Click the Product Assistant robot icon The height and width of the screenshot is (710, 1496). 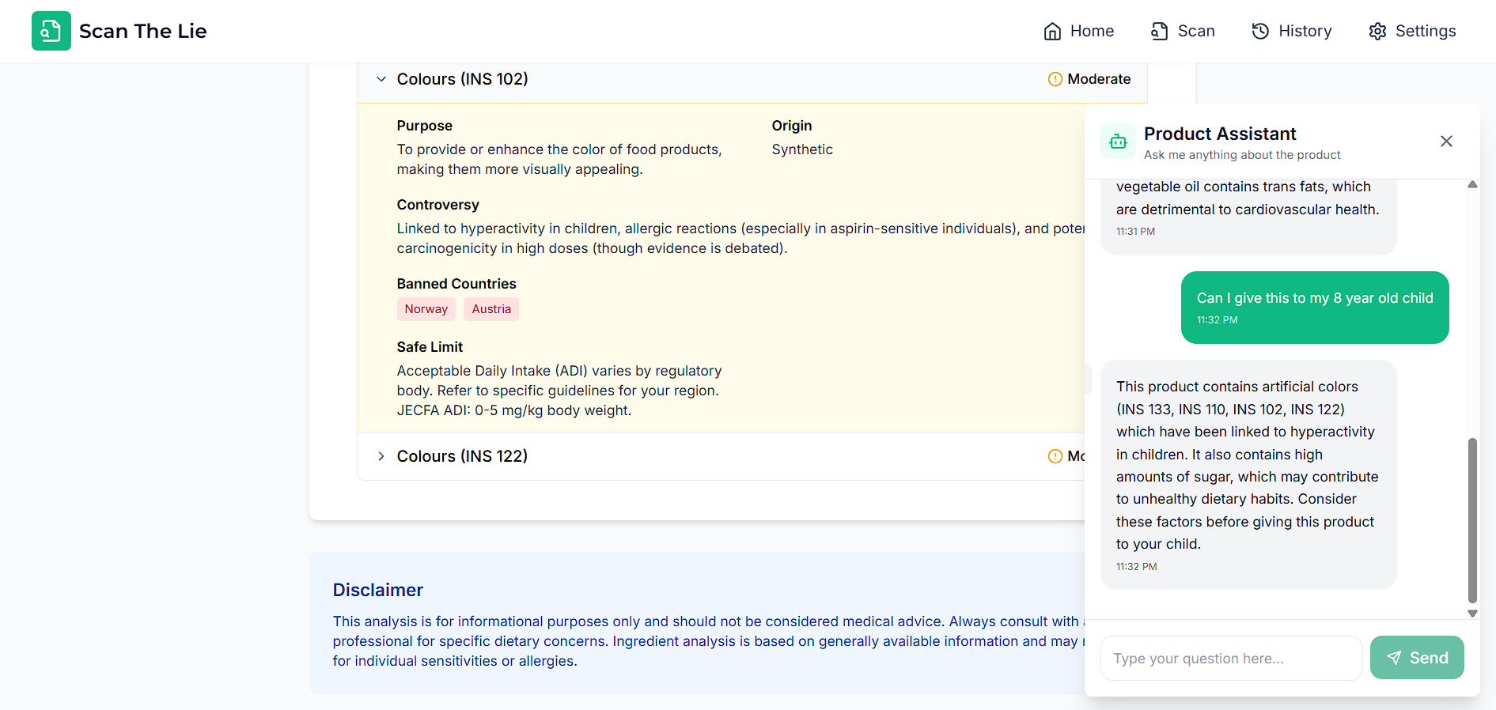(x=1118, y=142)
